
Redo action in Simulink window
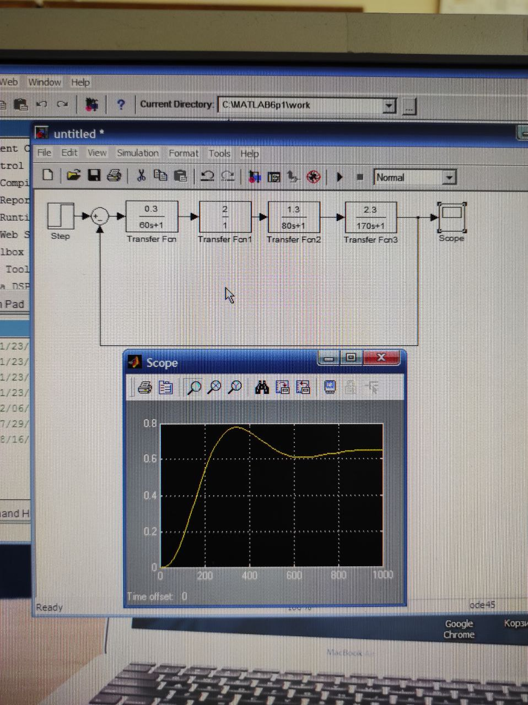(x=228, y=176)
